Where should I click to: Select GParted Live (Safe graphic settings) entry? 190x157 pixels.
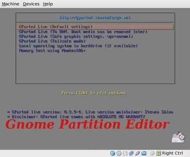pyautogui.click(x=76, y=37)
